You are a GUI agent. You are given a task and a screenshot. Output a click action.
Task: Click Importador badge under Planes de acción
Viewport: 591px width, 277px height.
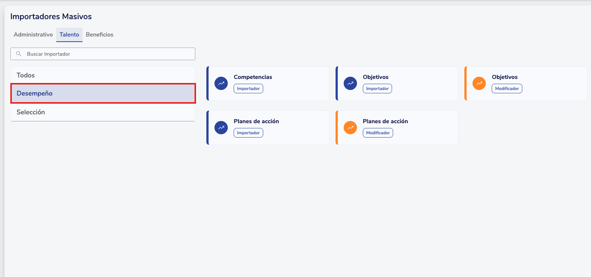click(248, 133)
